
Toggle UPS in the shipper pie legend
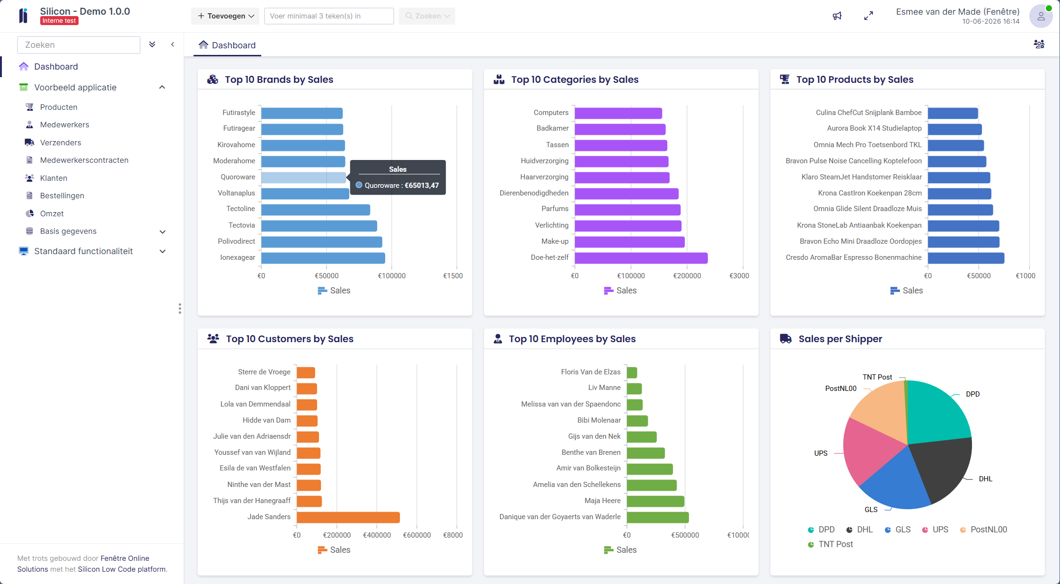click(x=935, y=530)
